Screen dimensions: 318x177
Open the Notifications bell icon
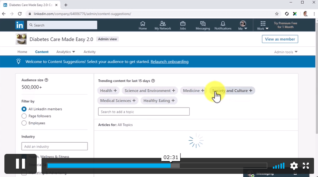click(223, 26)
